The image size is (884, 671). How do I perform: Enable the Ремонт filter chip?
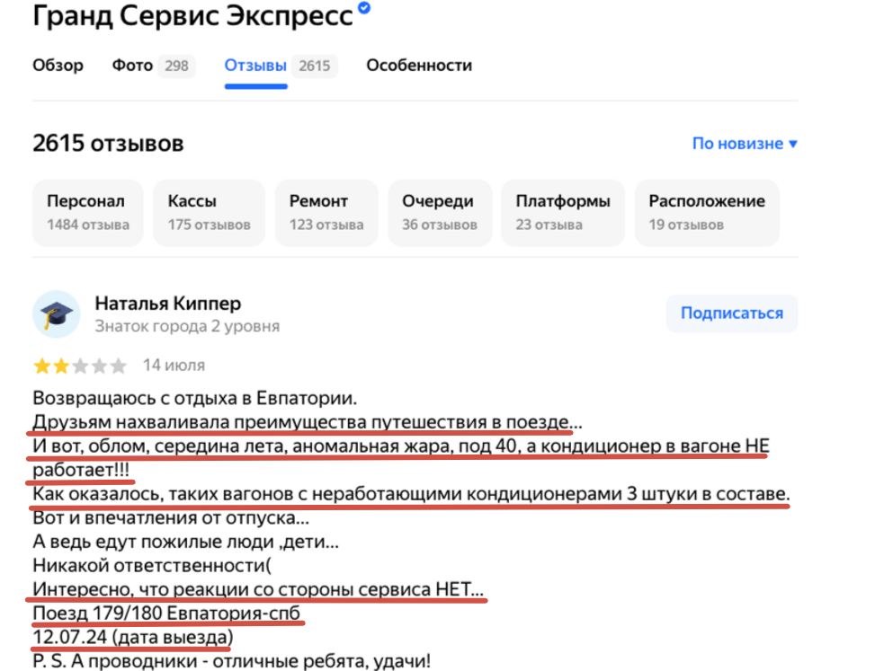326,212
